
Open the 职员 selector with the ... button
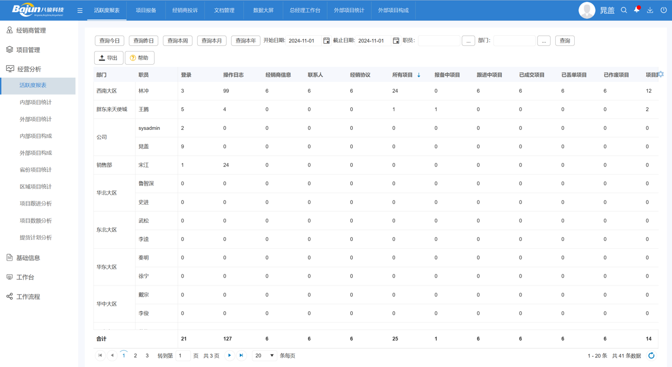(468, 40)
